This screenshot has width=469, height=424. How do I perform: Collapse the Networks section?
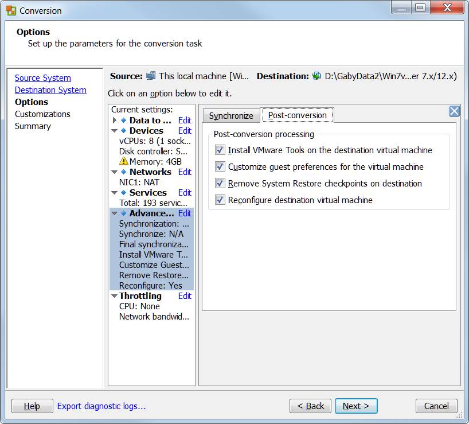tap(114, 172)
